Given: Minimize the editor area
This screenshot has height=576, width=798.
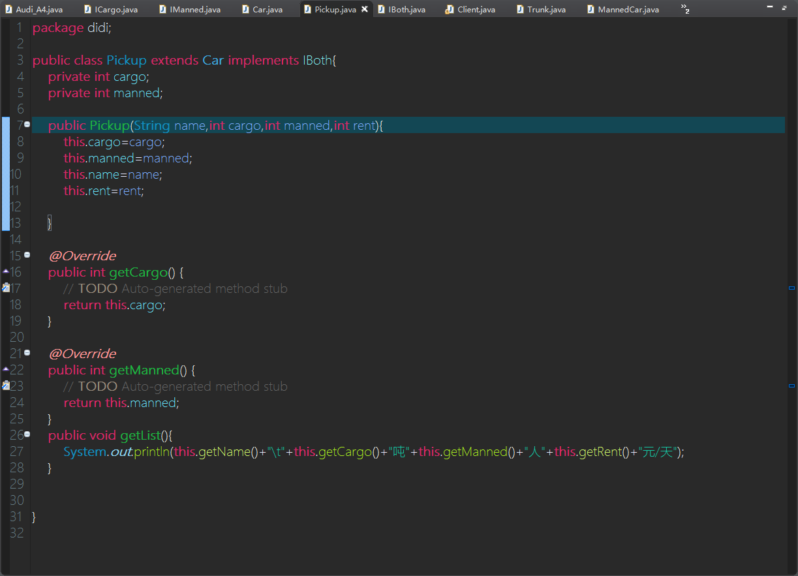Looking at the screenshot, I should pos(771,8).
